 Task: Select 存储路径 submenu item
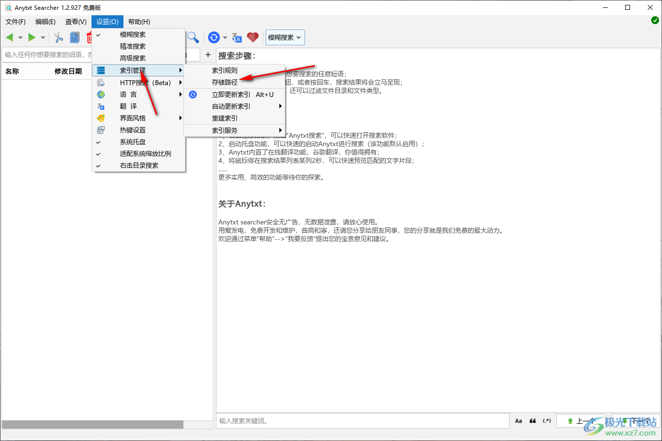[x=235, y=82]
